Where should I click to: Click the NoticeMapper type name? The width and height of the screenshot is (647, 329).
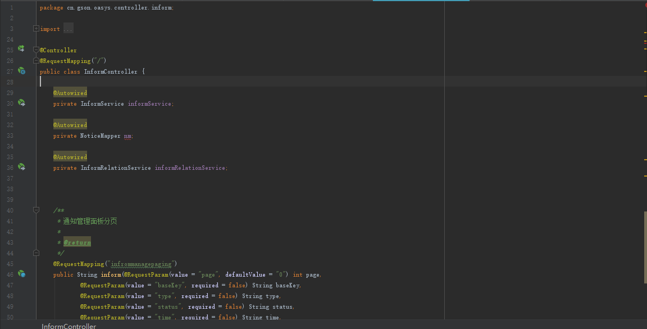coord(101,136)
